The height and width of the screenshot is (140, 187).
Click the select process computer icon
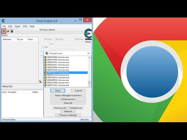coord(4,31)
